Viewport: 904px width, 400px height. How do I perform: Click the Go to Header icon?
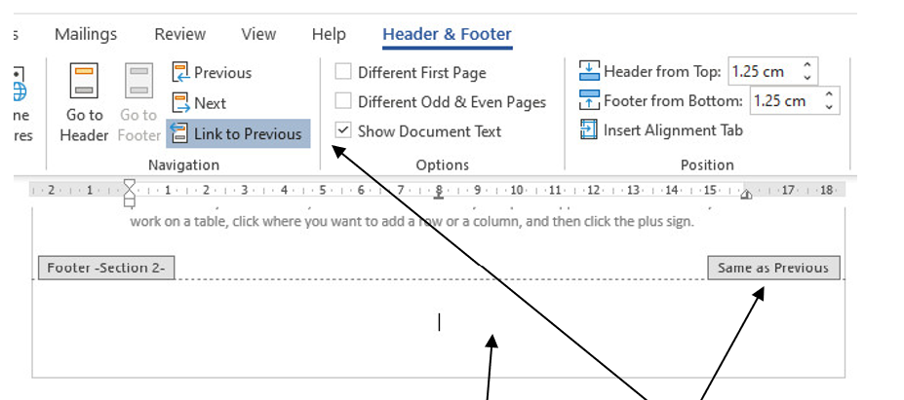84,81
